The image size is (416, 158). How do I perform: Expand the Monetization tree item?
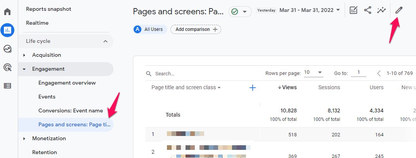click(24, 138)
